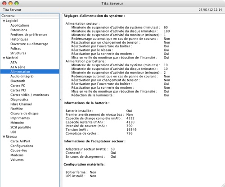The width and height of the screenshot is (225, 187).
Task: Open the Coupe-feu entry
Action: pos(19,151)
